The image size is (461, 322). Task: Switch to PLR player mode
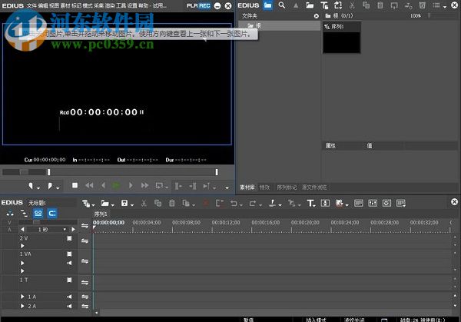[x=192, y=5]
